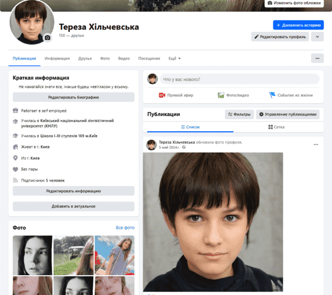Select the Список view tab
332x295 pixels.
[x=190, y=127]
